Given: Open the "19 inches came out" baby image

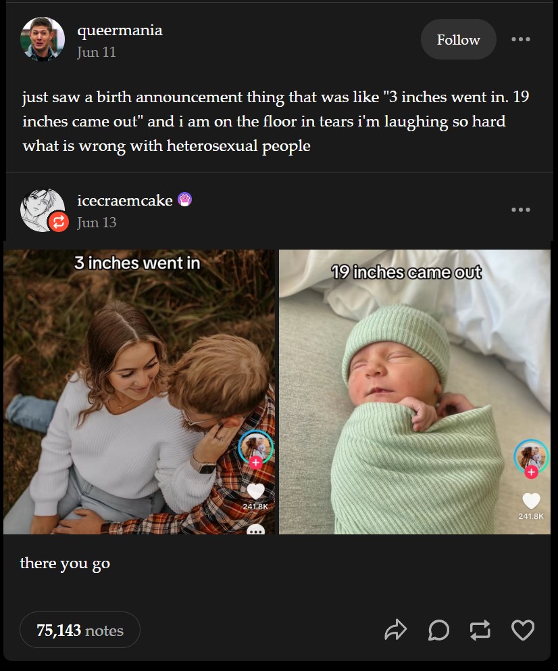Looking at the screenshot, I should [x=414, y=392].
